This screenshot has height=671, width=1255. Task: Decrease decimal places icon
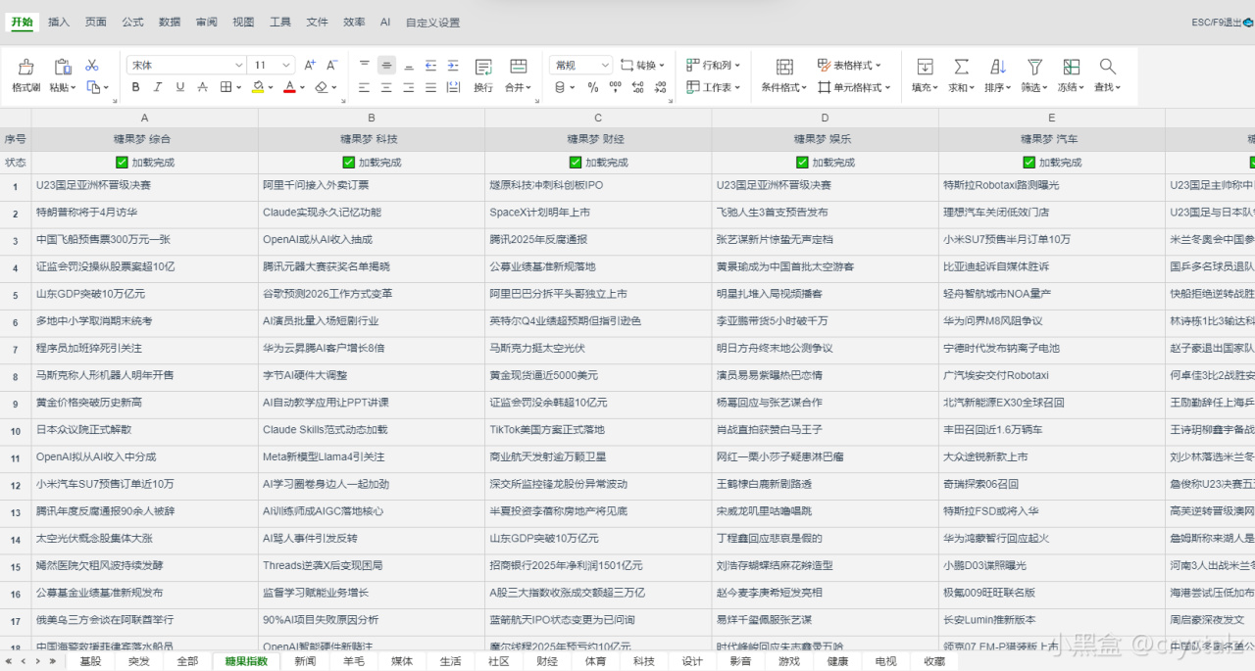pos(660,87)
